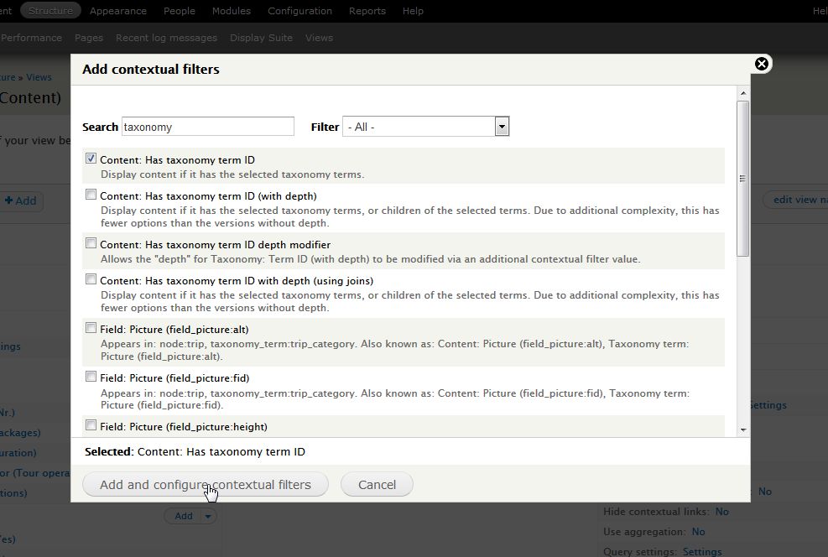Open the Appearance menu
Screen dimensions: 828x557
(117, 11)
